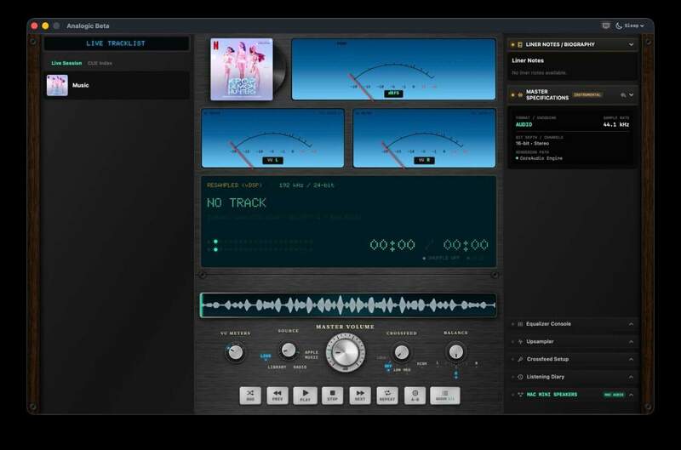Go to previous track with PREV button
The height and width of the screenshot is (450, 681).
[278, 396]
